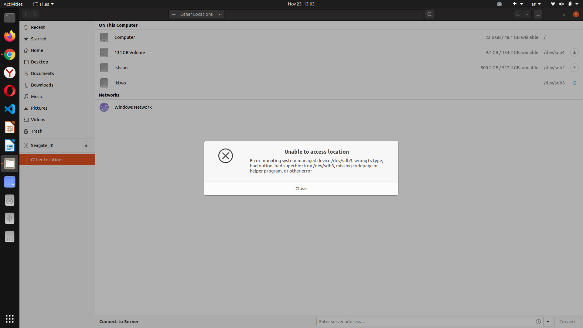Open LibreOffice Writer in dock
The image size is (583, 328).
click(x=10, y=145)
